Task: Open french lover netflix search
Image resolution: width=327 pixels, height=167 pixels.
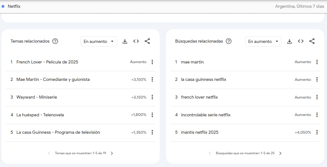Action: click(199, 97)
